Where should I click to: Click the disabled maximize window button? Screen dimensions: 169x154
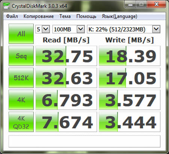click(141, 5)
